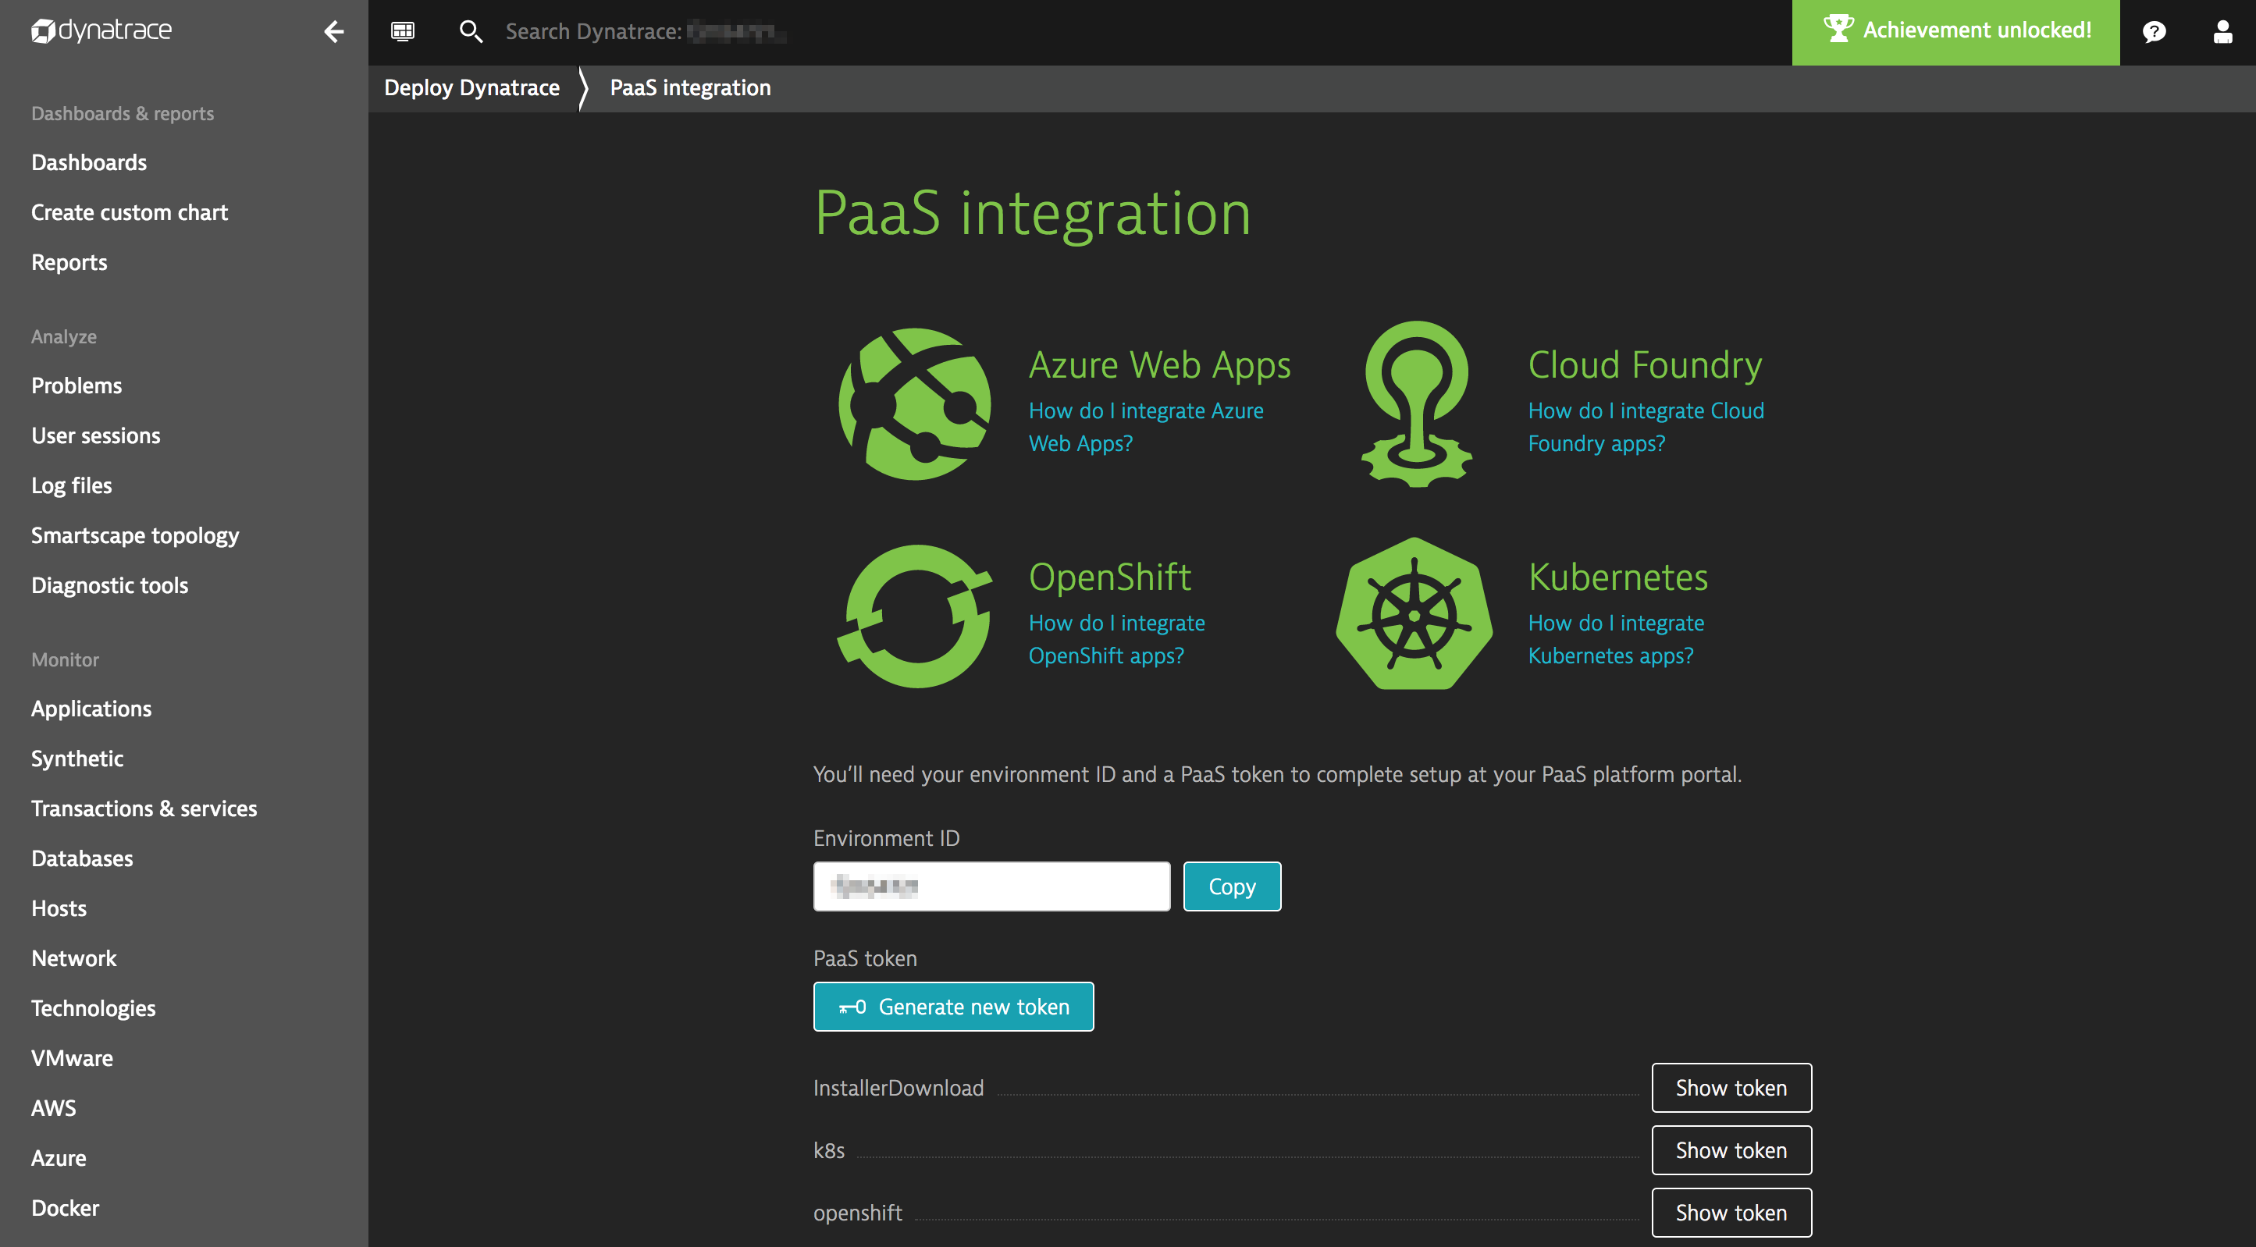This screenshot has width=2256, height=1247.
Task: Click the Cloud Foundry logo
Action: tap(1416, 403)
